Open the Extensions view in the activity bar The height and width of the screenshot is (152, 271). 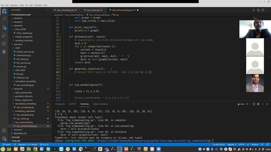click(4, 43)
